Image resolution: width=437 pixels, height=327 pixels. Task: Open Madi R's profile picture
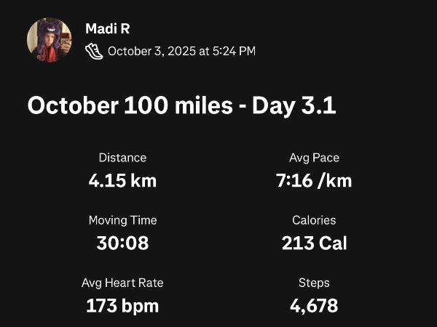pos(50,40)
